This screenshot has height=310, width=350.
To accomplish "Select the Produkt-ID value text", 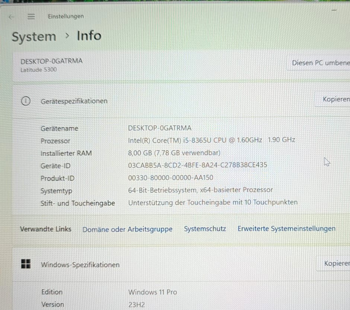I will point(171,178).
